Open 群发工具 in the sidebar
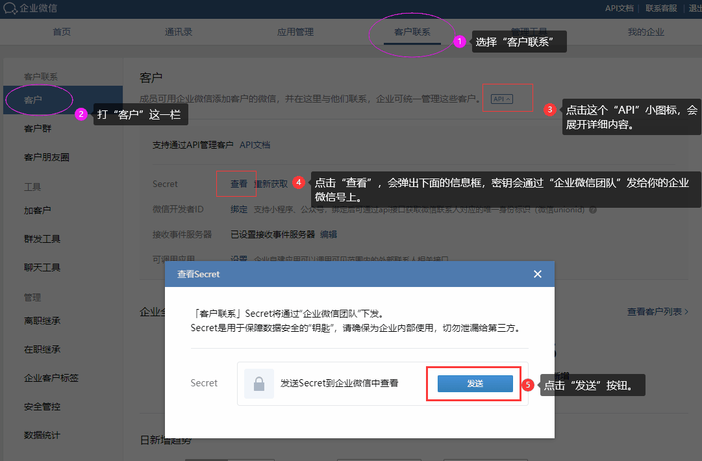Image resolution: width=702 pixels, height=461 pixels. click(42, 238)
